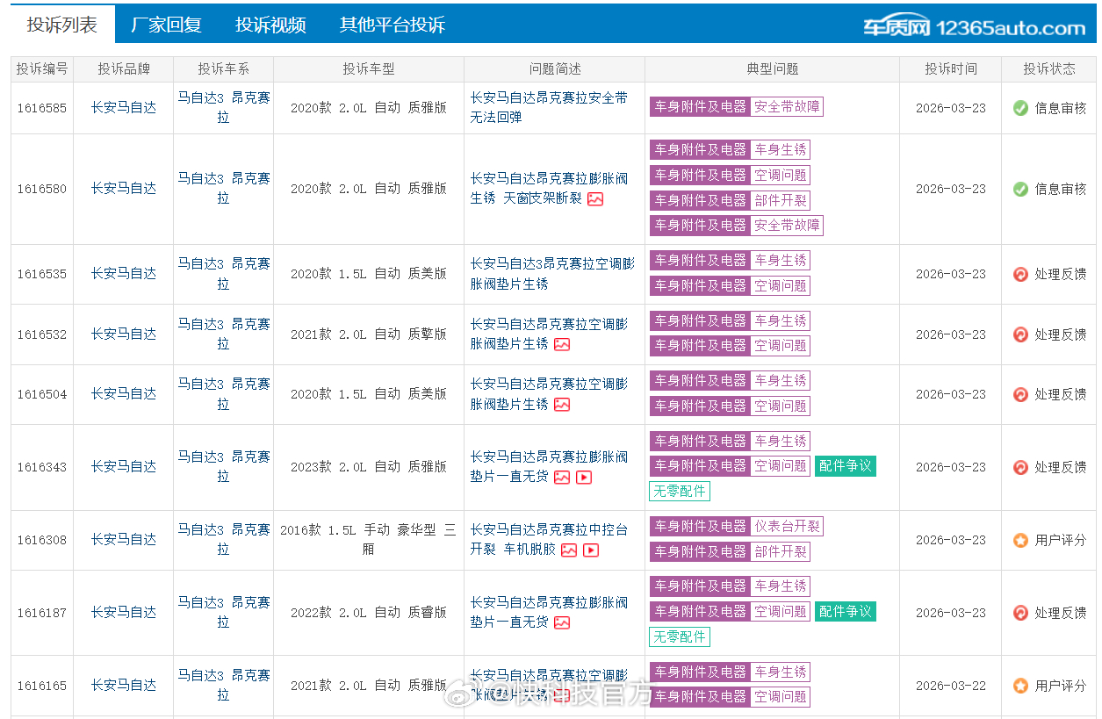The width and height of the screenshot is (1102, 719).
Task: Select model text 2022款 2.0L 自动 质睿版
Action: tap(369, 613)
